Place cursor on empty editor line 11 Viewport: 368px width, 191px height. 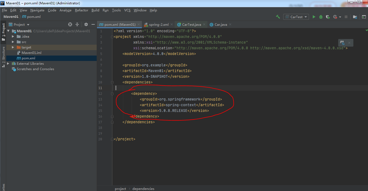[240, 88]
